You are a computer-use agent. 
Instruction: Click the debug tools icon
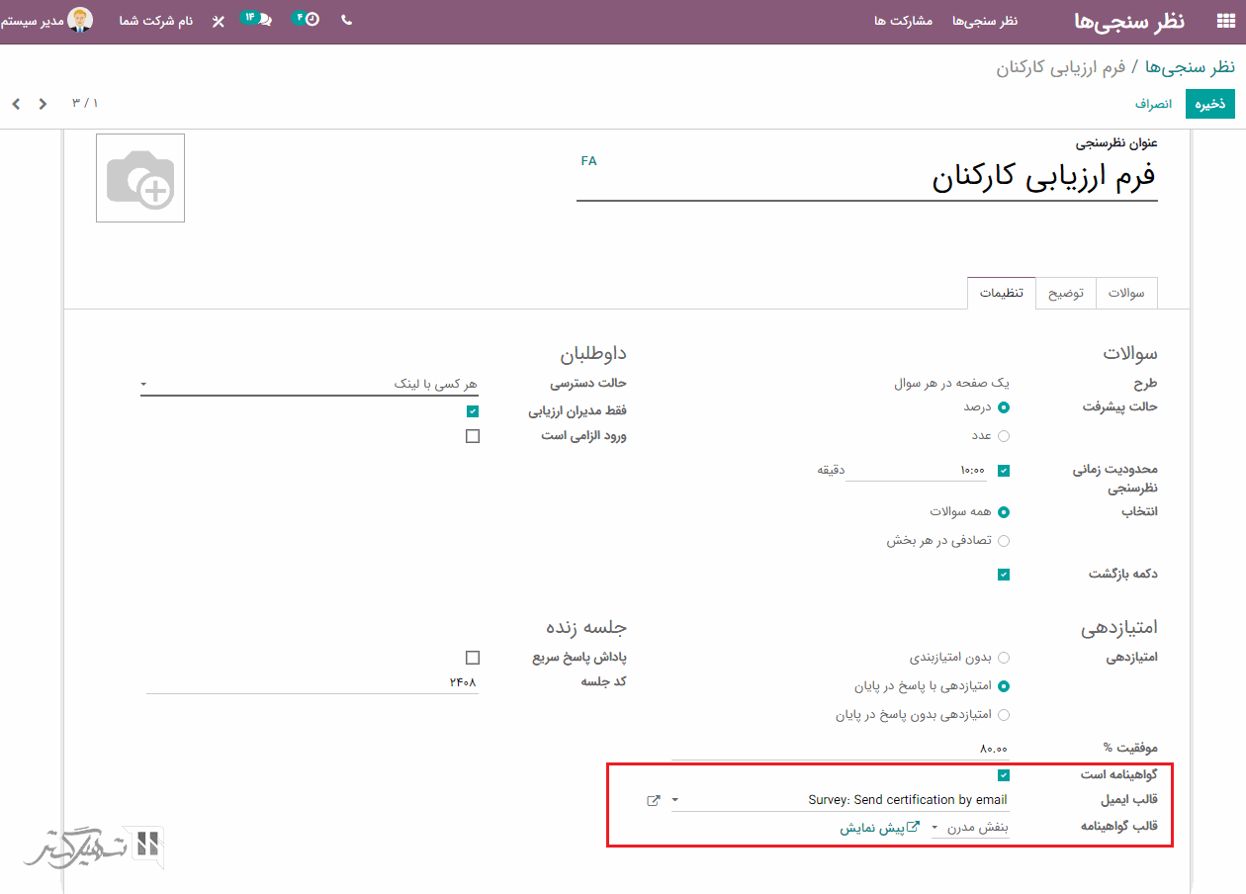219,21
